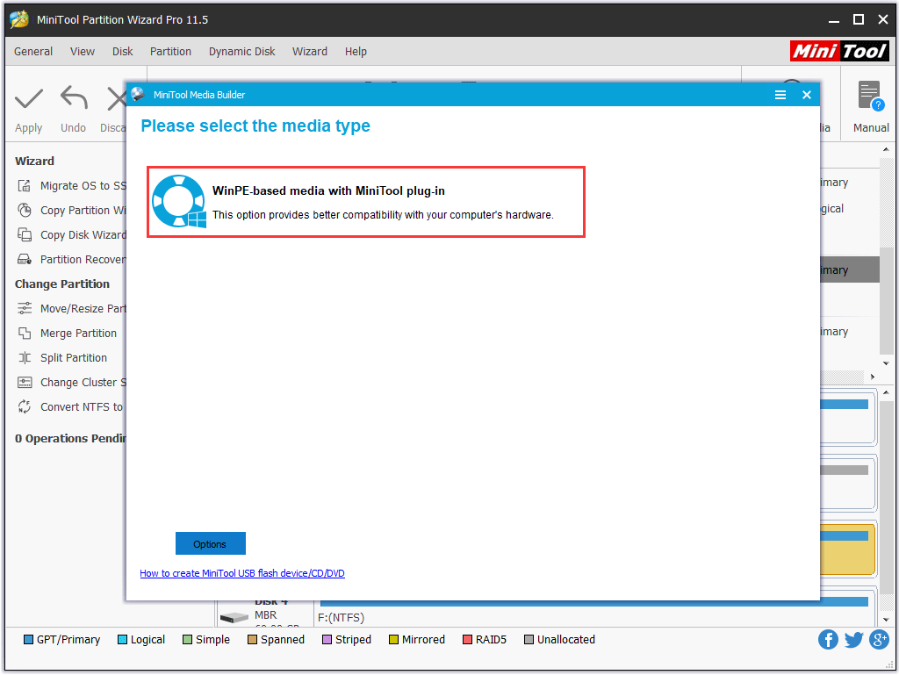Click the yellow highlighted disk partition block

(847, 549)
